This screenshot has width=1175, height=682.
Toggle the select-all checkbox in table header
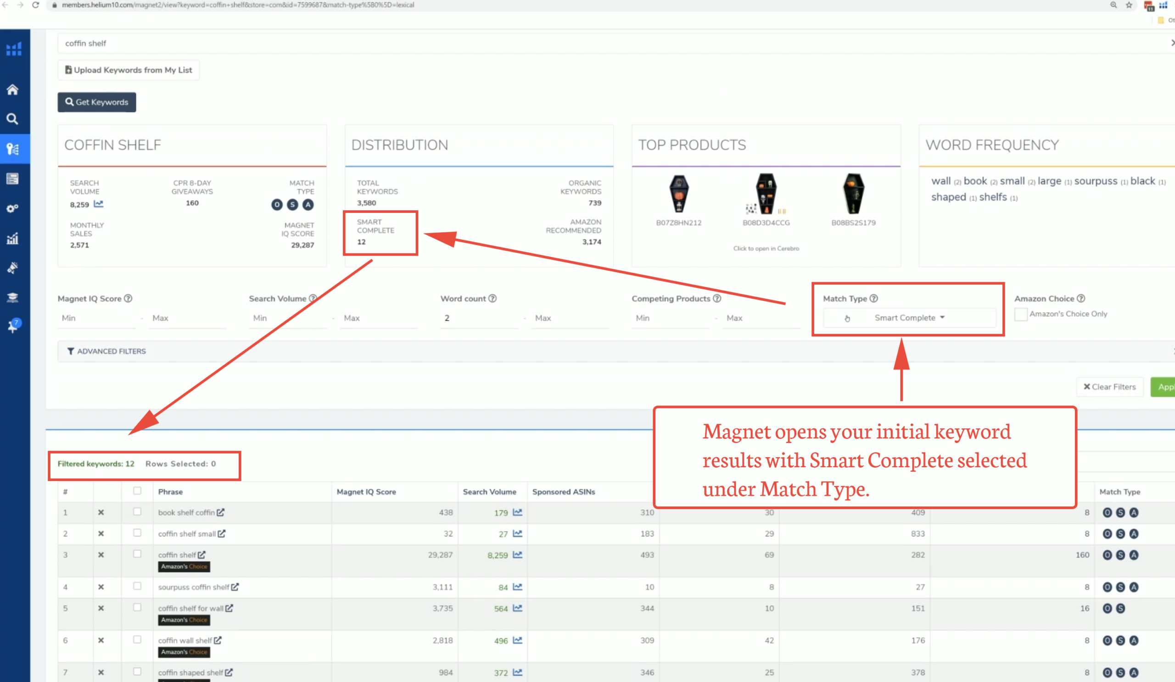[x=137, y=491]
